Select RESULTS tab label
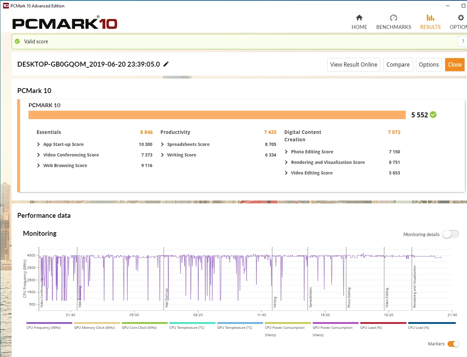 pos(430,27)
